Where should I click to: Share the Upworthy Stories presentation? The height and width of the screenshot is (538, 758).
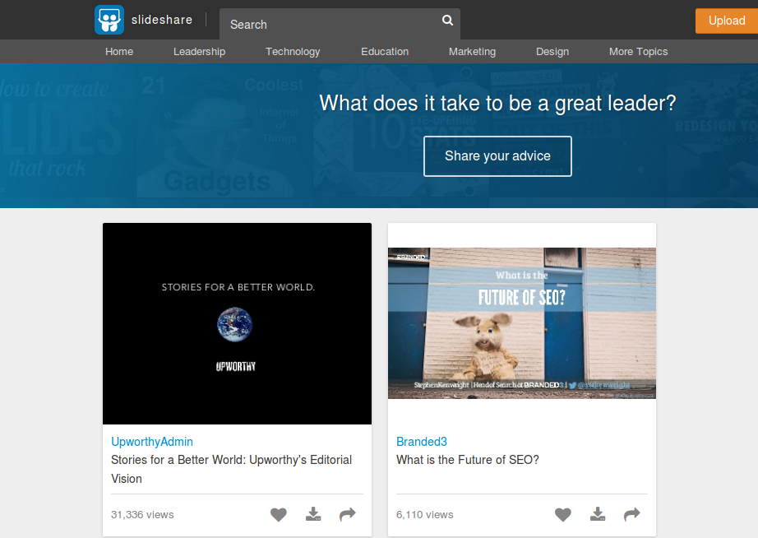(x=348, y=514)
